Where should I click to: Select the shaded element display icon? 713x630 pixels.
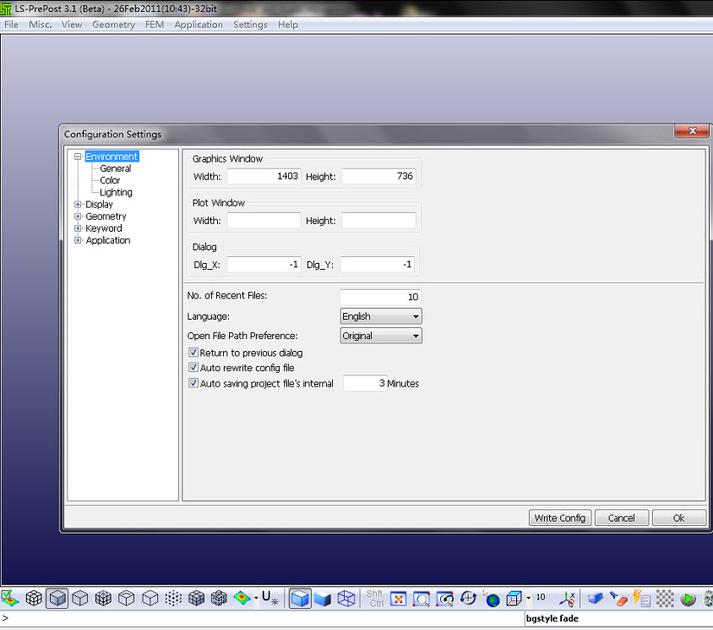57,598
